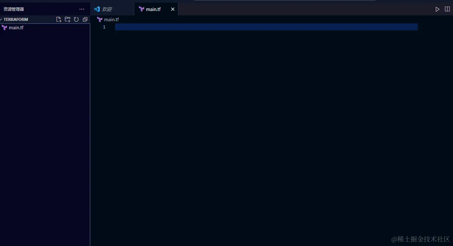Collapse all folders in explorer
The width and height of the screenshot is (453, 246).
pos(85,19)
